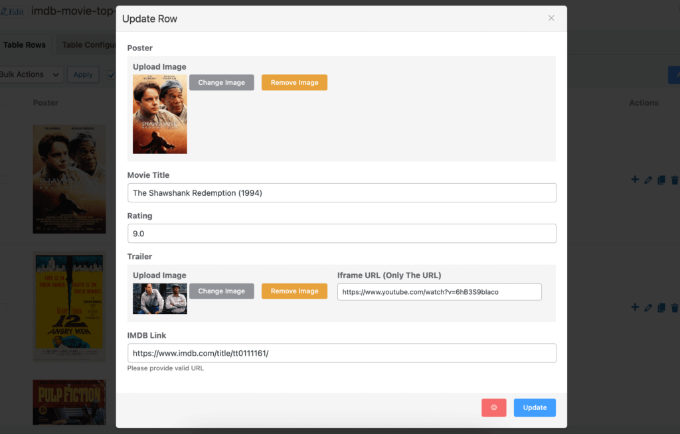Click the Edit link beside table name
Screen dimensions: 680x434
point(13,12)
